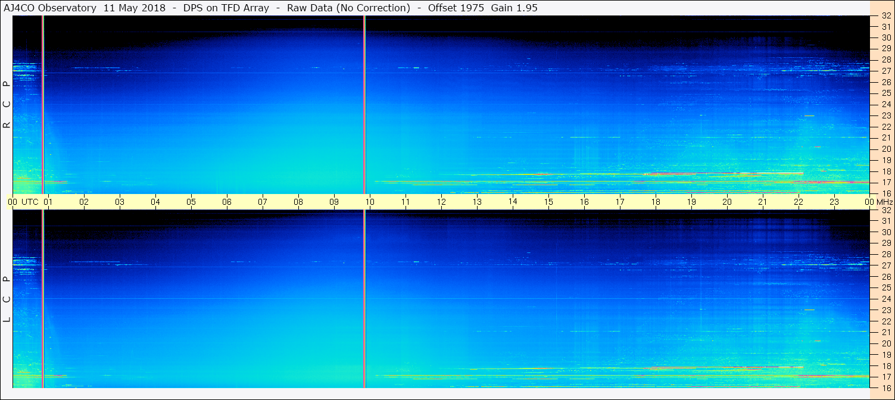Click hour 15 on the UTC time axis
895x400 pixels.
tap(548, 202)
